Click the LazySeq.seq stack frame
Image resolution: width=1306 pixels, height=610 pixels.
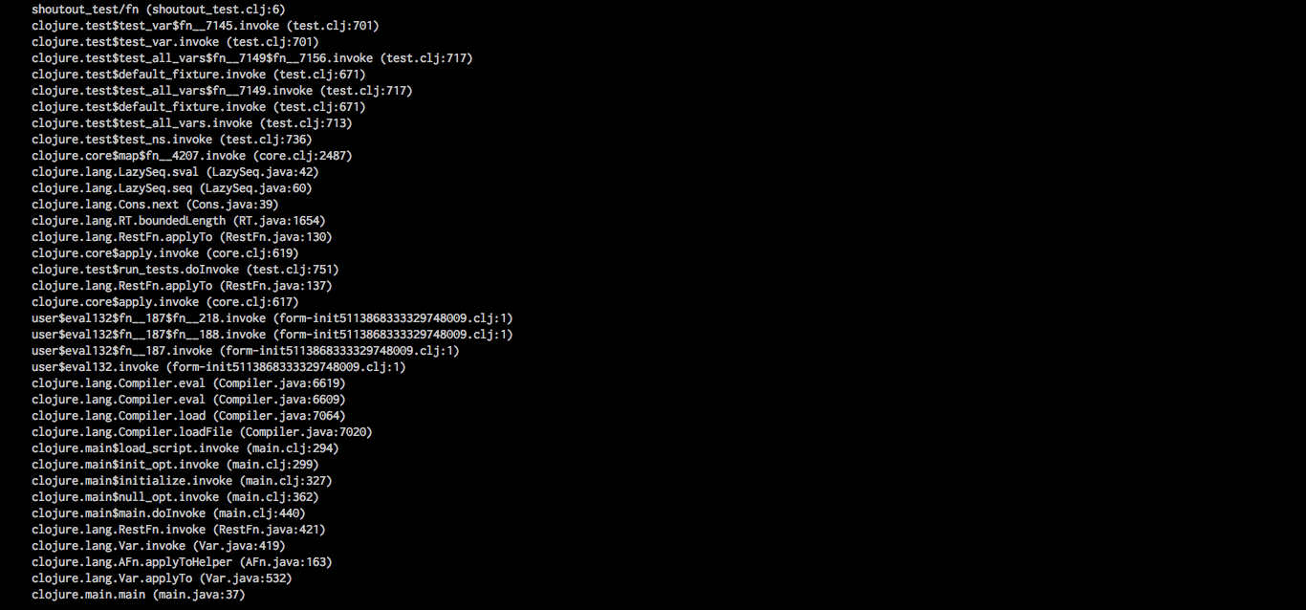[171, 188]
